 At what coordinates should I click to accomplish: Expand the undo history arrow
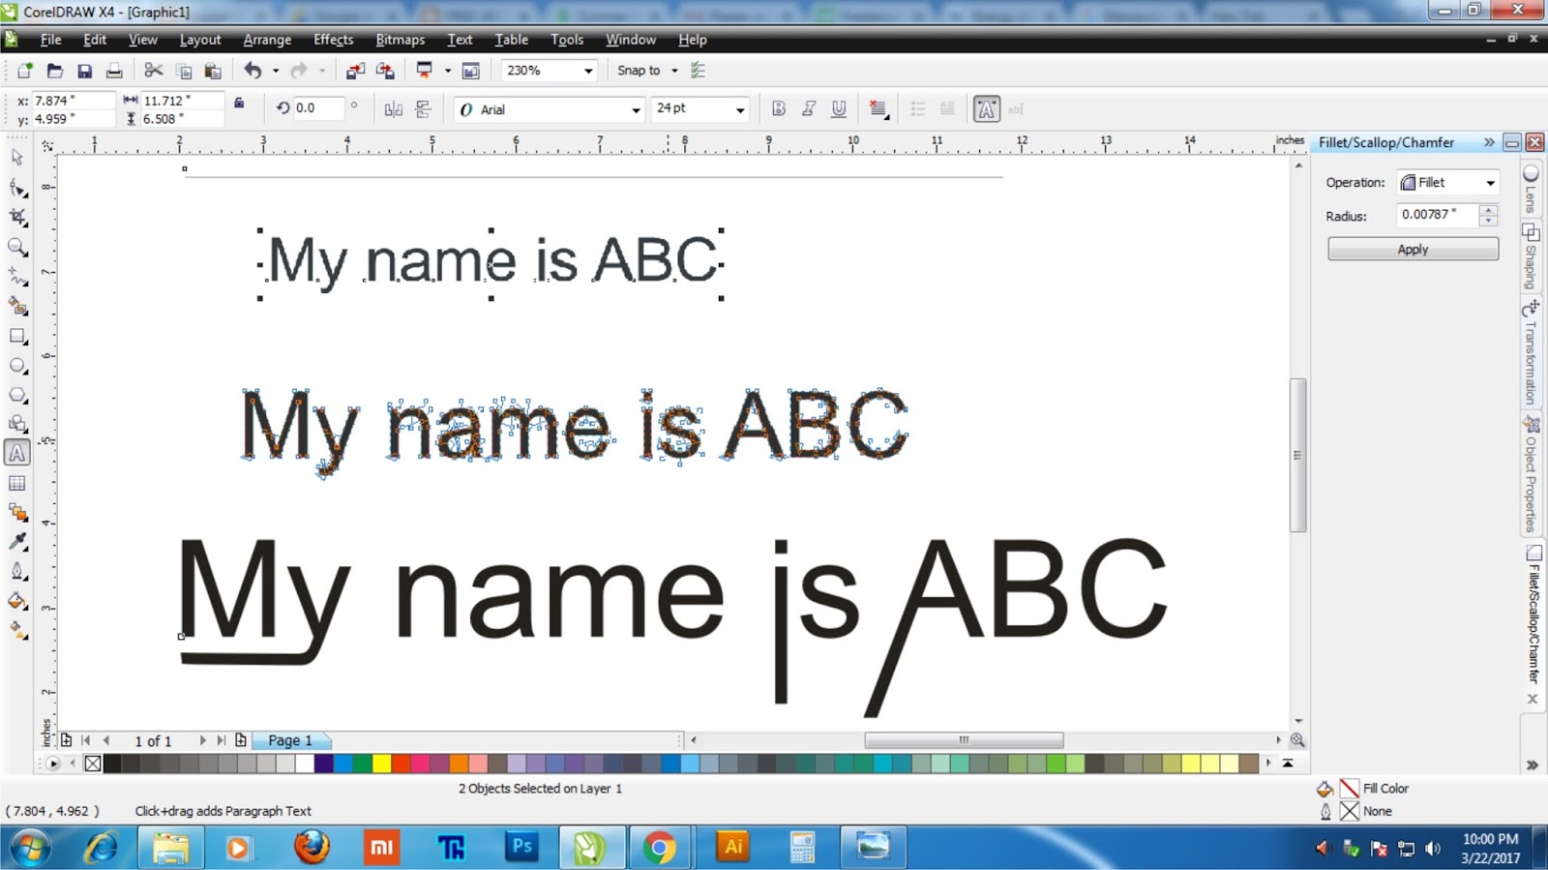pyautogui.click(x=276, y=71)
